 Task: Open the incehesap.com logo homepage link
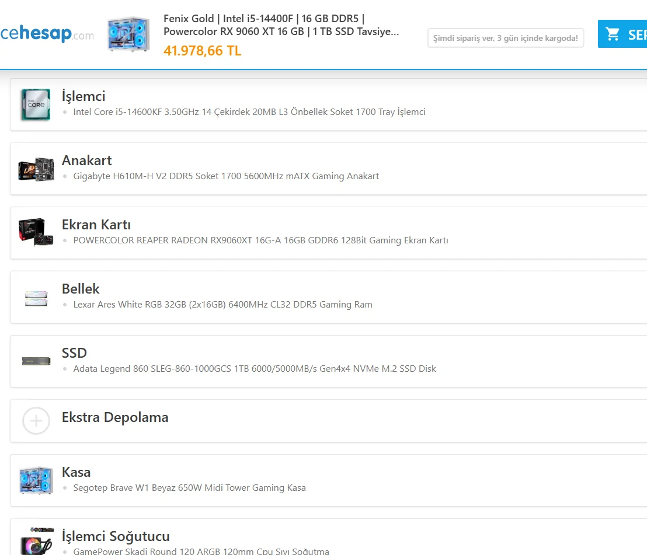tap(47, 34)
